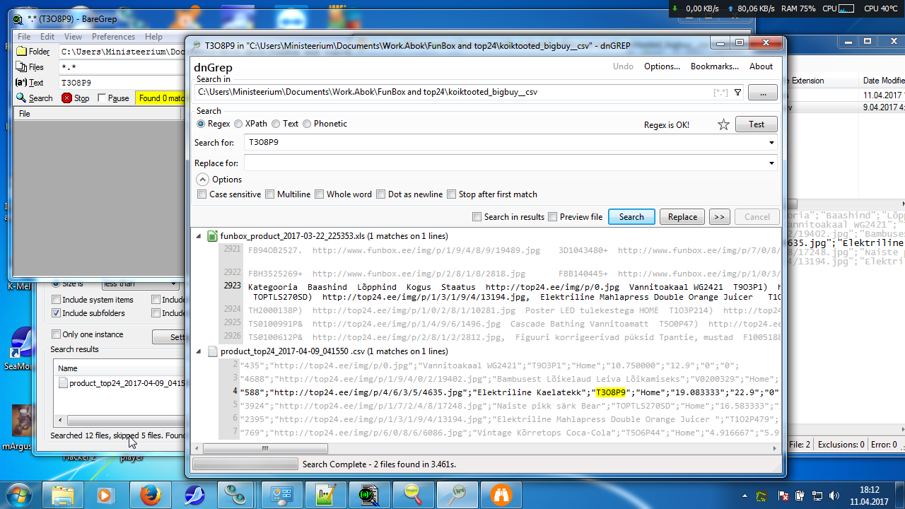This screenshot has width=905, height=509.
Task: Collapse the funbox_product xls result group
Action: [x=199, y=236]
